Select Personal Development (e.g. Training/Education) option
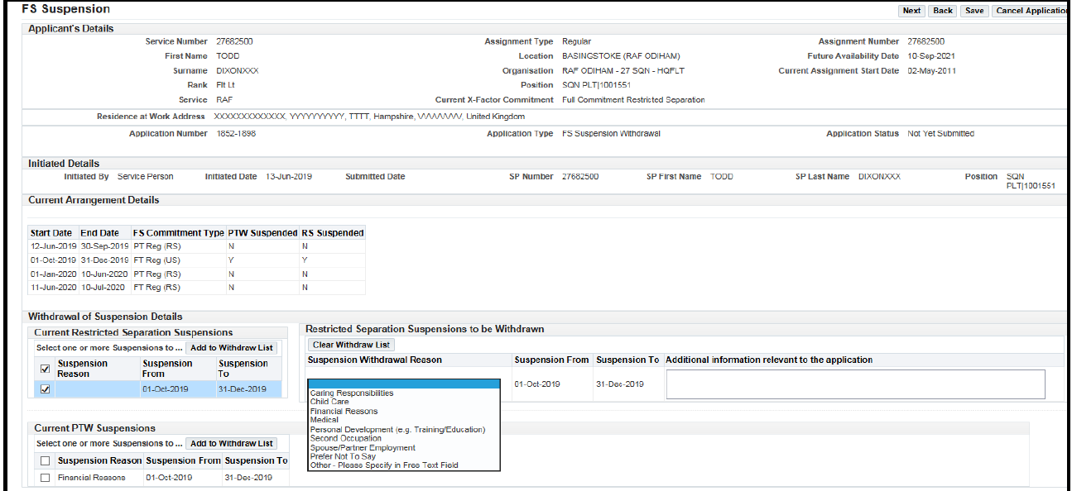1072x491 pixels. point(397,430)
